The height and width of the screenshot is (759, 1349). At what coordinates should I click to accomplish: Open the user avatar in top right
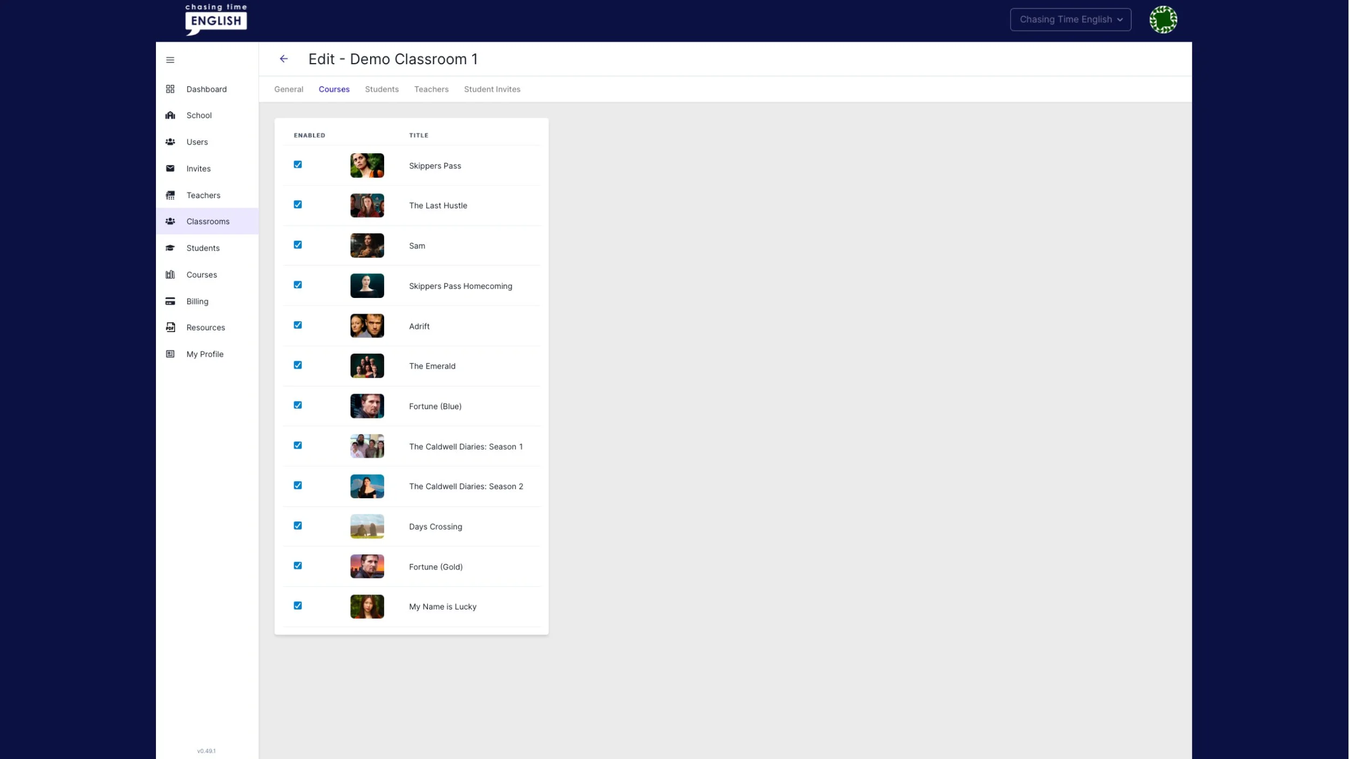[x=1163, y=20]
